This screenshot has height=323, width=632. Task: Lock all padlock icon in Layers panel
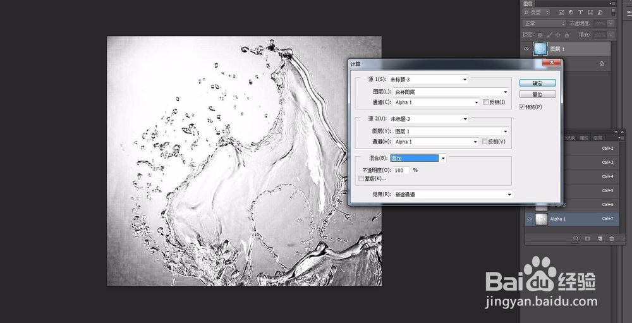567,35
